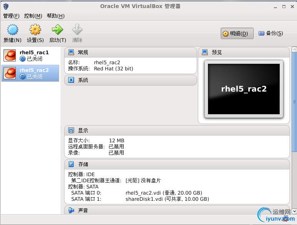Click the power state icon under rhel5_rac1
This screenshot has width=297, height=225.
coord(23,59)
